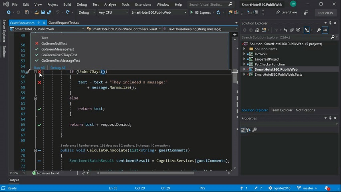
Task: Open the File menu
Action: click(x=15, y=4)
